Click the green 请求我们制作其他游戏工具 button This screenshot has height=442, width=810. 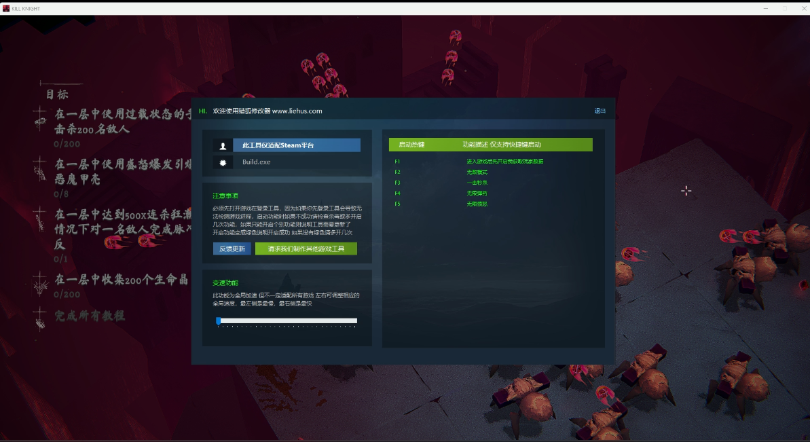point(306,249)
